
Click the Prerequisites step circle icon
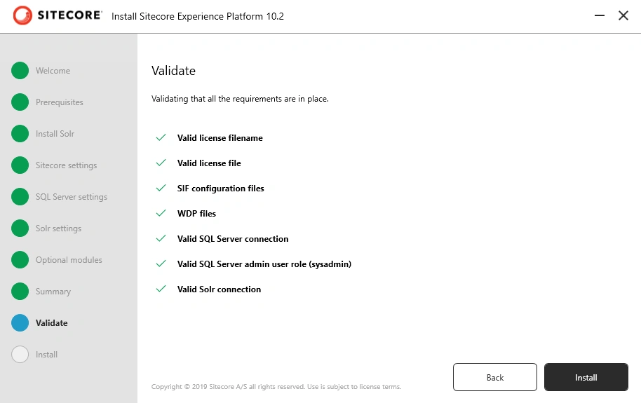click(20, 102)
